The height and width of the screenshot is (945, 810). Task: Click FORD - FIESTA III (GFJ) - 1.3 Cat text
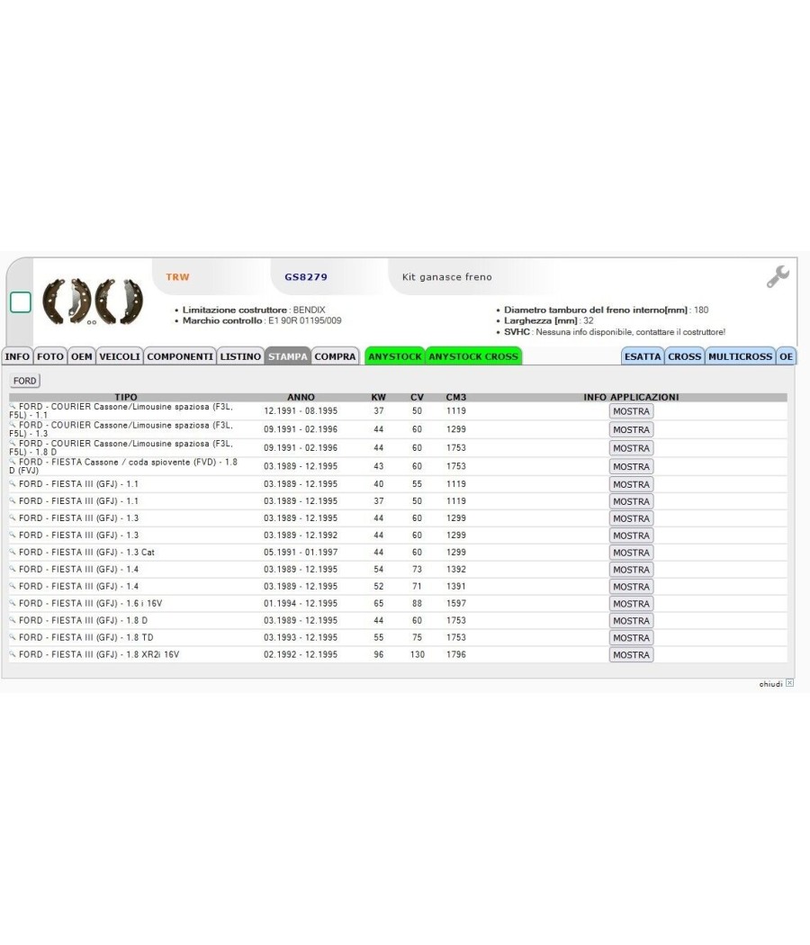[x=86, y=552]
